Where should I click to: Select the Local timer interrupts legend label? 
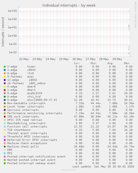pyautogui.click(x=26, y=107)
